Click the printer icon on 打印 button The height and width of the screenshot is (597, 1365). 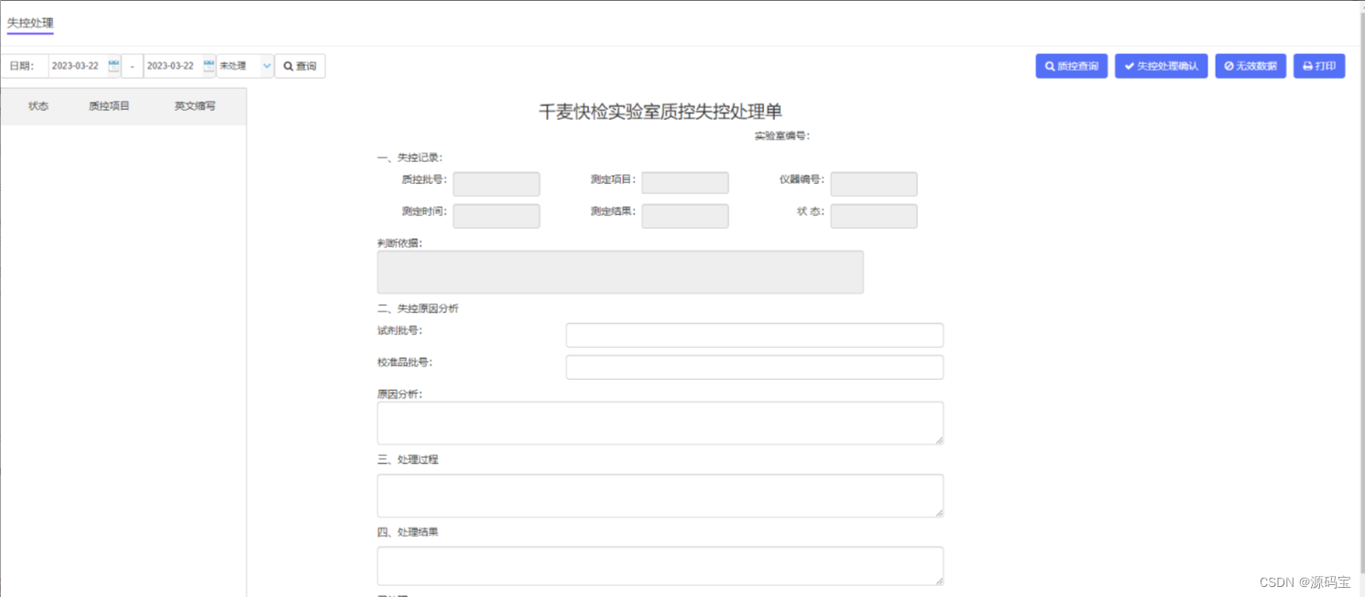coord(1308,66)
